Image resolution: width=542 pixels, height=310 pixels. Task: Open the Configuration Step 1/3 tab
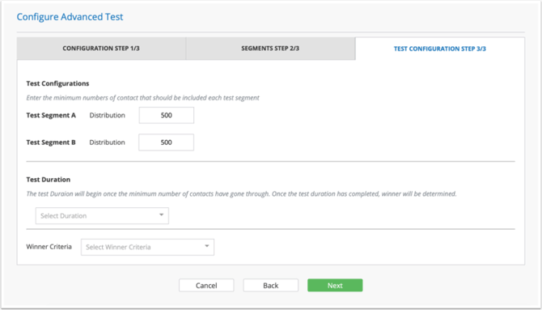[x=101, y=49]
